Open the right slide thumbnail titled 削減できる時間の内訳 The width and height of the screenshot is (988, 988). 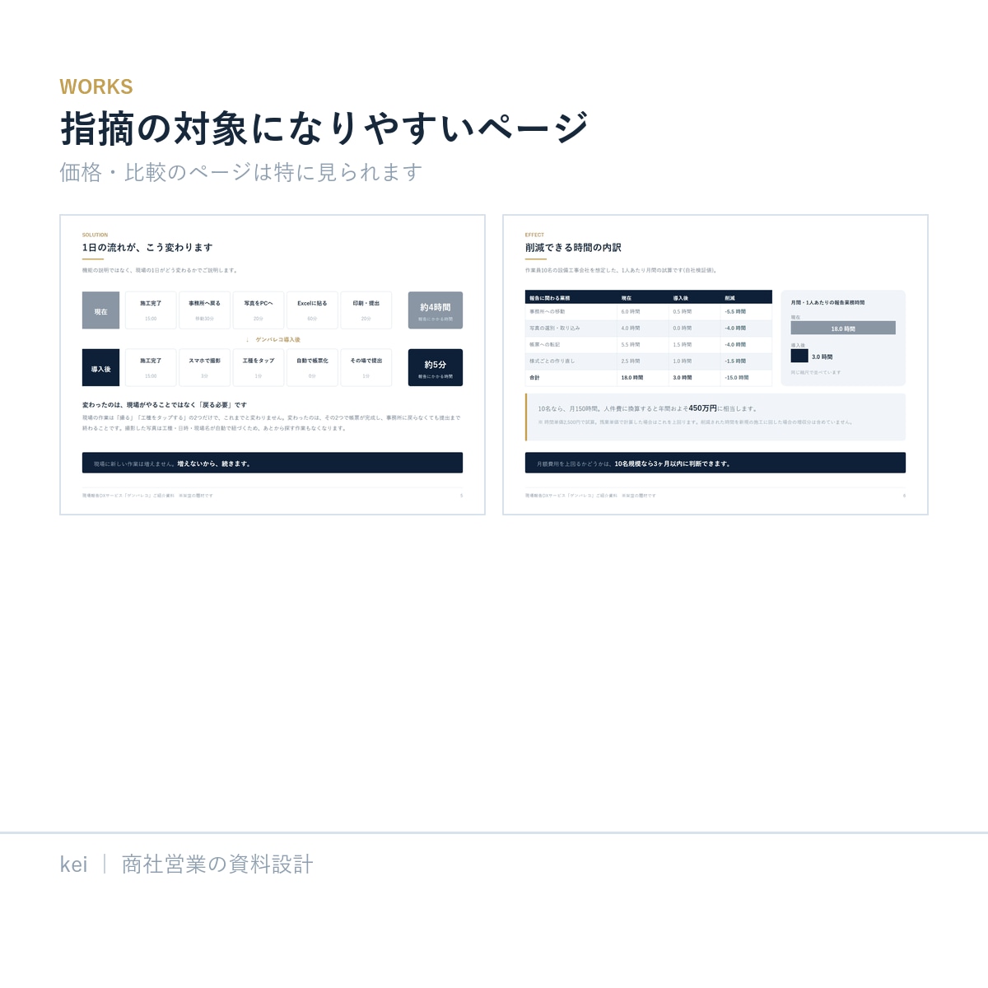point(715,365)
